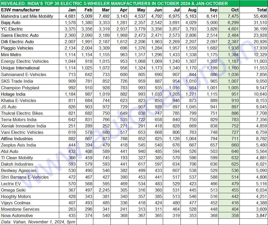Select the TI Clean Mobility row label
This screenshot has width=268, height=225.
[17, 158]
